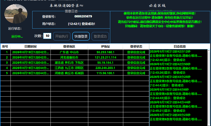This screenshot has width=211, height=126.
Task: Click the 登录状态 column header
Action: 136,47
